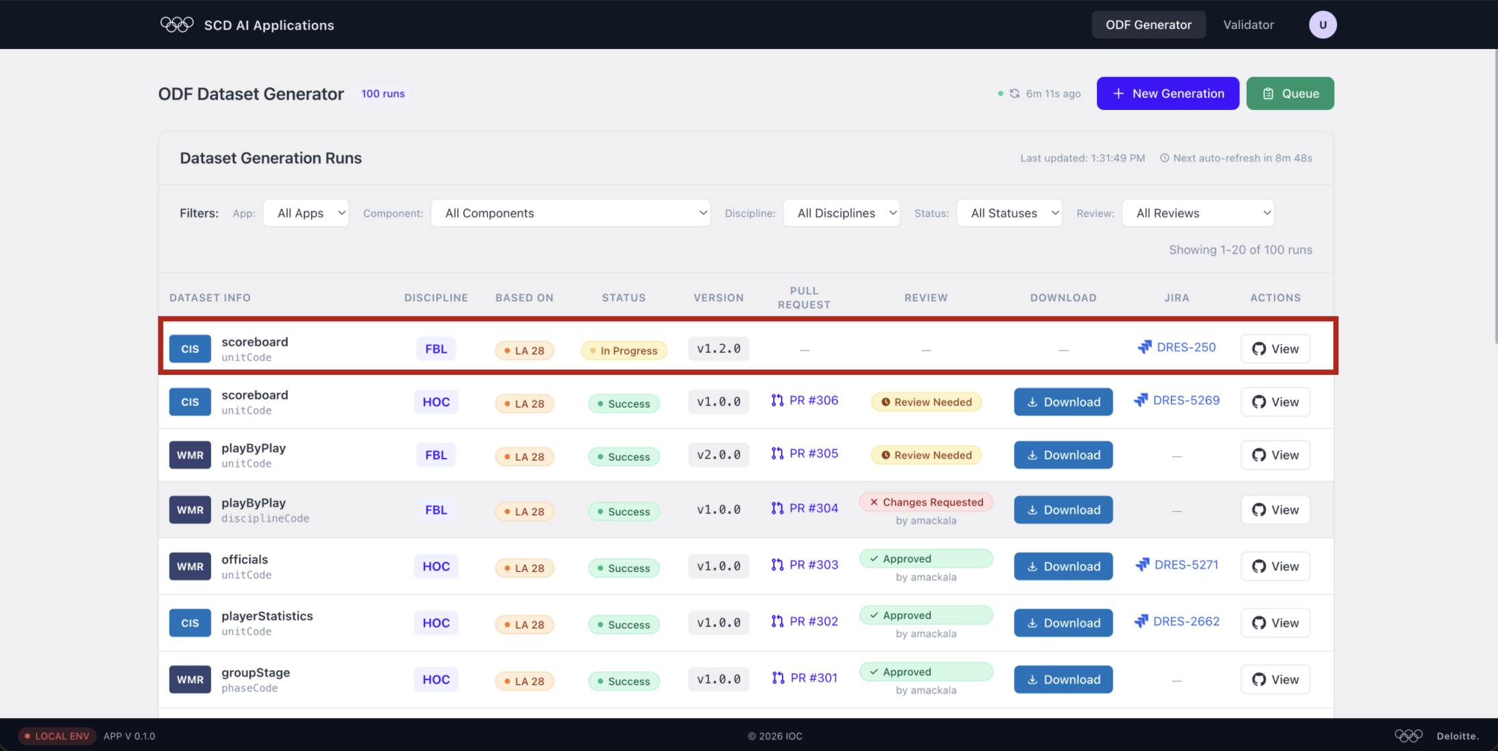Open user avatar U menu

pos(1322,25)
